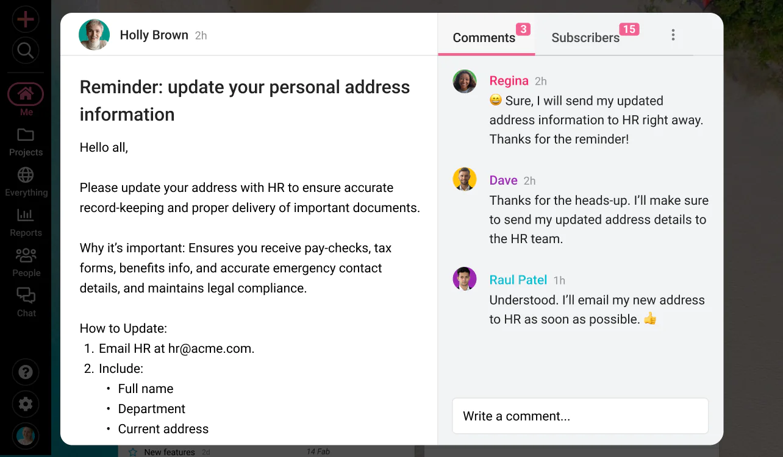Open the Reports chart icon
The image size is (783, 457).
click(x=26, y=215)
